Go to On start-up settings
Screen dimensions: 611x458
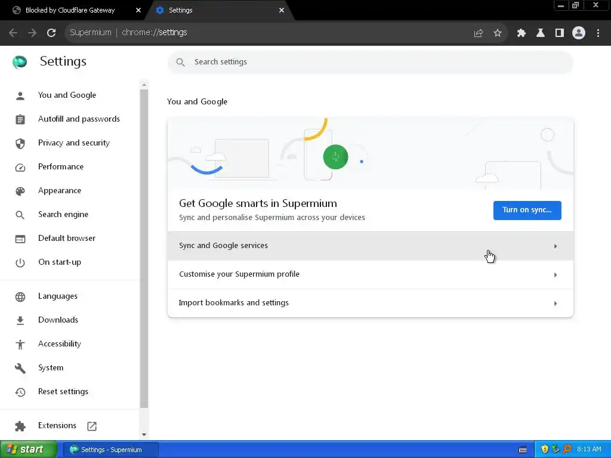pos(60,262)
